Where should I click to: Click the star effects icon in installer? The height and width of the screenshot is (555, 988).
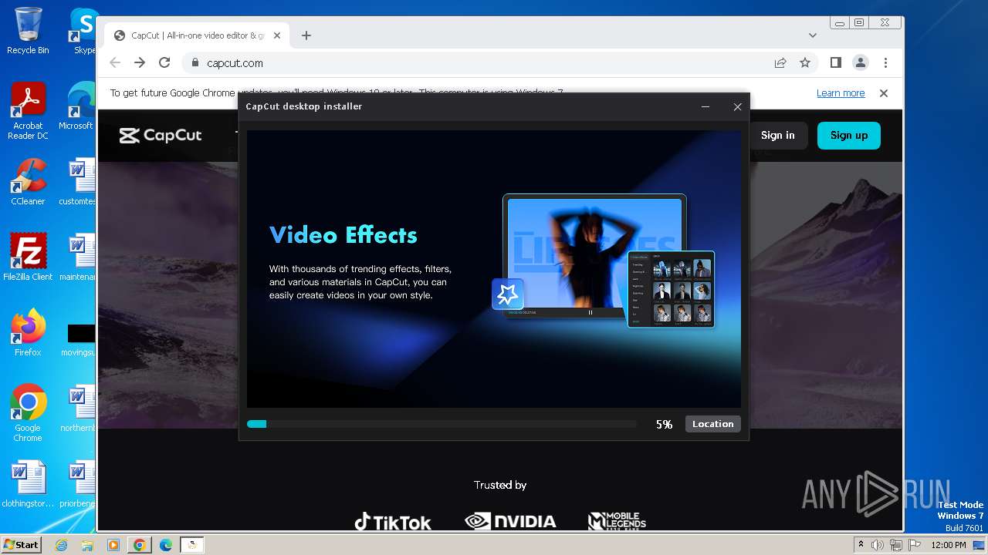(x=508, y=294)
